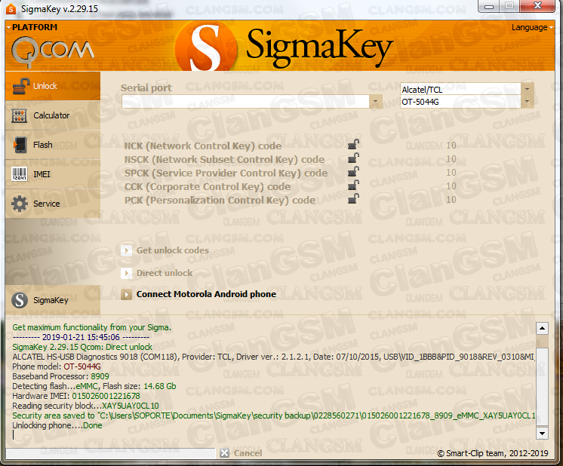Click the log scrollbar up arrow
Viewport: 563px width, 466px height.
(x=542, y=328)
